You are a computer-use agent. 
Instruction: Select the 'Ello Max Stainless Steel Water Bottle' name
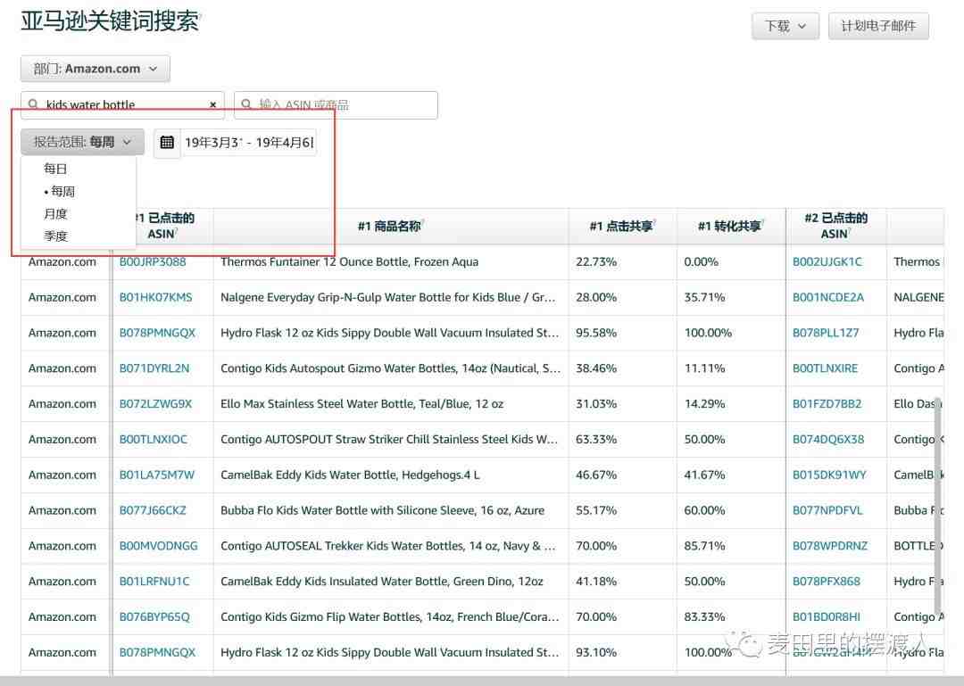361,404
